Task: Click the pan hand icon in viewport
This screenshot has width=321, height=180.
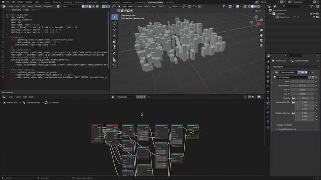Action: tap(261, 35)
